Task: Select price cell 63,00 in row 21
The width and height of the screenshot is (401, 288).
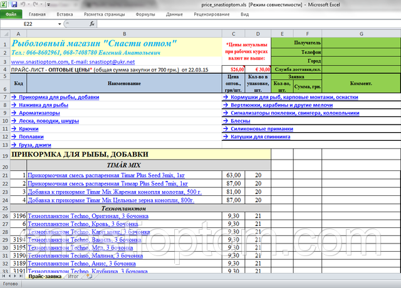Action: (x=234, y=175)
